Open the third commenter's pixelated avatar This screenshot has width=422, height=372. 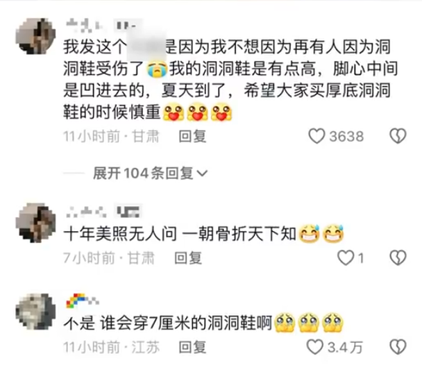pyautogui.click(x=36, y=312)
